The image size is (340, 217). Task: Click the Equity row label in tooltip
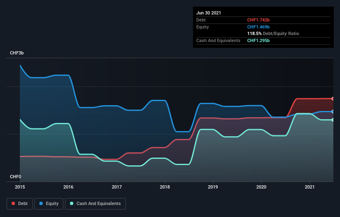coord(203,27)
